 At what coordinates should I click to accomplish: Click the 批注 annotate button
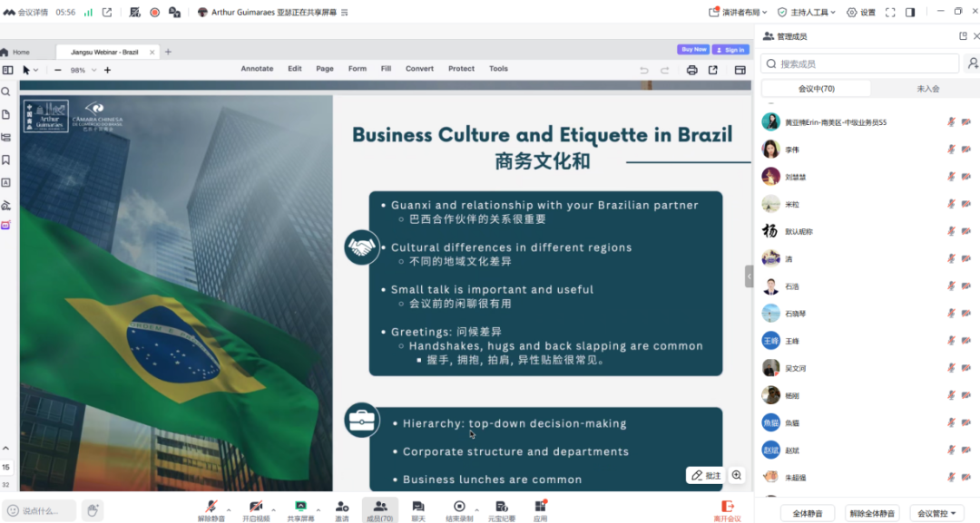point(706,475)
